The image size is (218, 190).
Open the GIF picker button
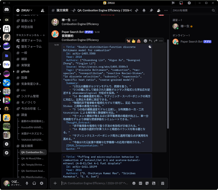click(141, 183)
